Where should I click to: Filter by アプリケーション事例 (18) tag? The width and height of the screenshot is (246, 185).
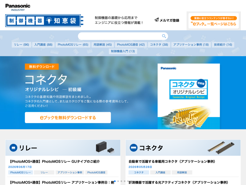(x=191, y=45)
